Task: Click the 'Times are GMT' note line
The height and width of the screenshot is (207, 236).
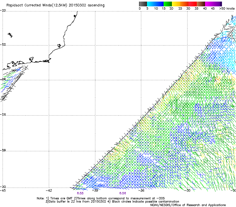Action: click(x=101, y=198)
